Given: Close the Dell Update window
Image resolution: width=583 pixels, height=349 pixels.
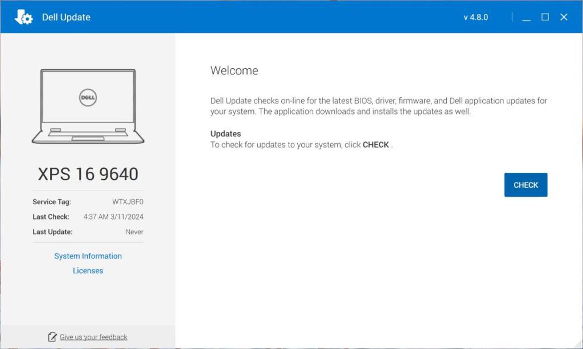Looking at the screenshot, I should pos(564,17).
